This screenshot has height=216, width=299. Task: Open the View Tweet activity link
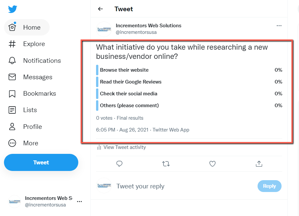(x=124, y=147)
